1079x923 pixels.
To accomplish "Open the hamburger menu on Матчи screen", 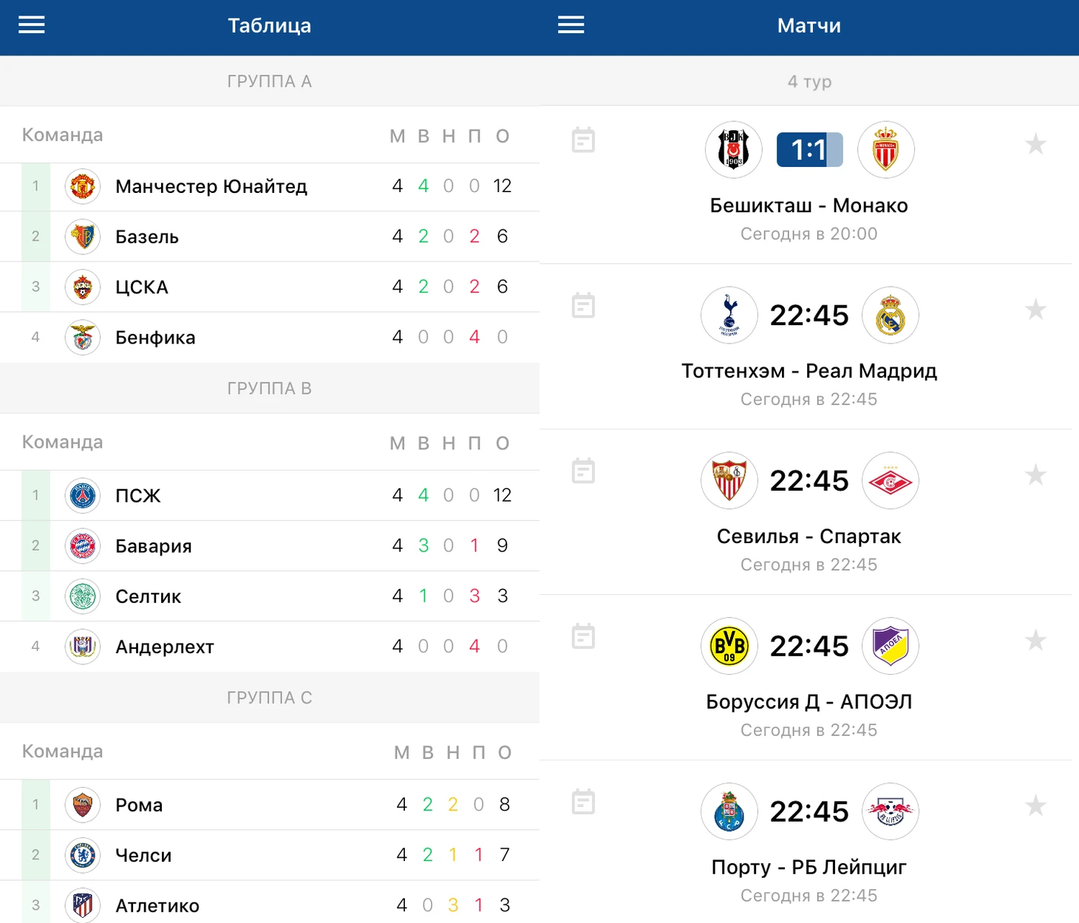I will 571,25.
